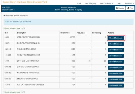Expand the Store Info menu
This screenshot has width=135, height=94.
click(129, 3)
